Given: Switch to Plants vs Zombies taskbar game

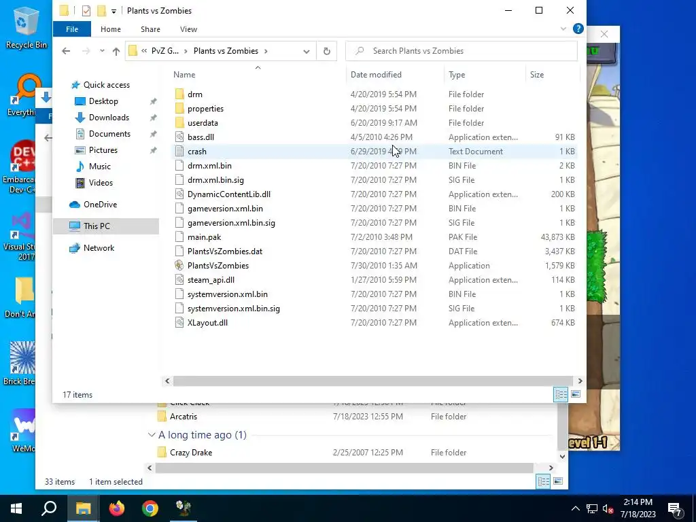Looking at the screenshot, I should tap(184, 508).
